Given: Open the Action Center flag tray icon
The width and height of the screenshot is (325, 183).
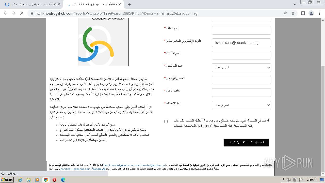Looking at the screenshot, I should click(300, 180).
